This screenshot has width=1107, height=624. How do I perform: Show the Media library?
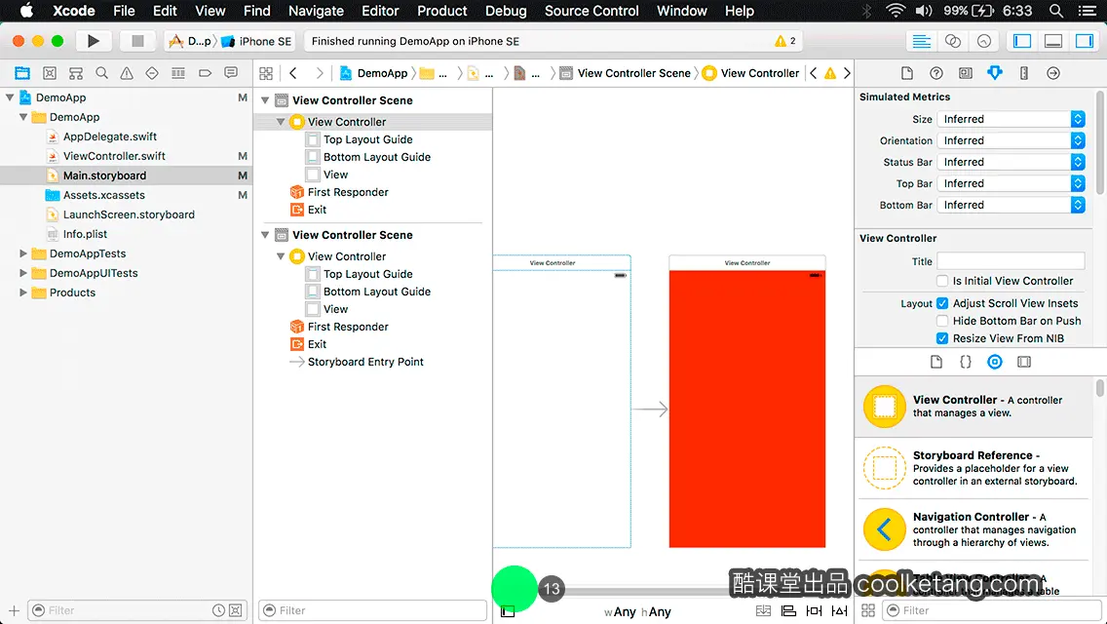[x=1024, y=362]
